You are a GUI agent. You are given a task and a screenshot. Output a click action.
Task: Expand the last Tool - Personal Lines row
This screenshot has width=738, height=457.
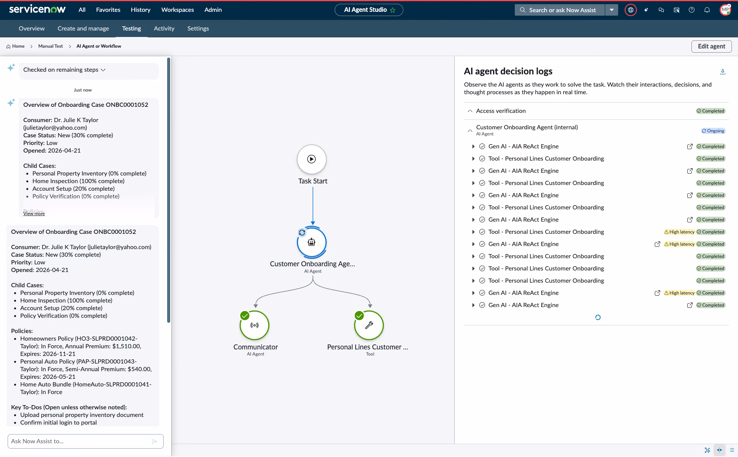tap(473, 281)
